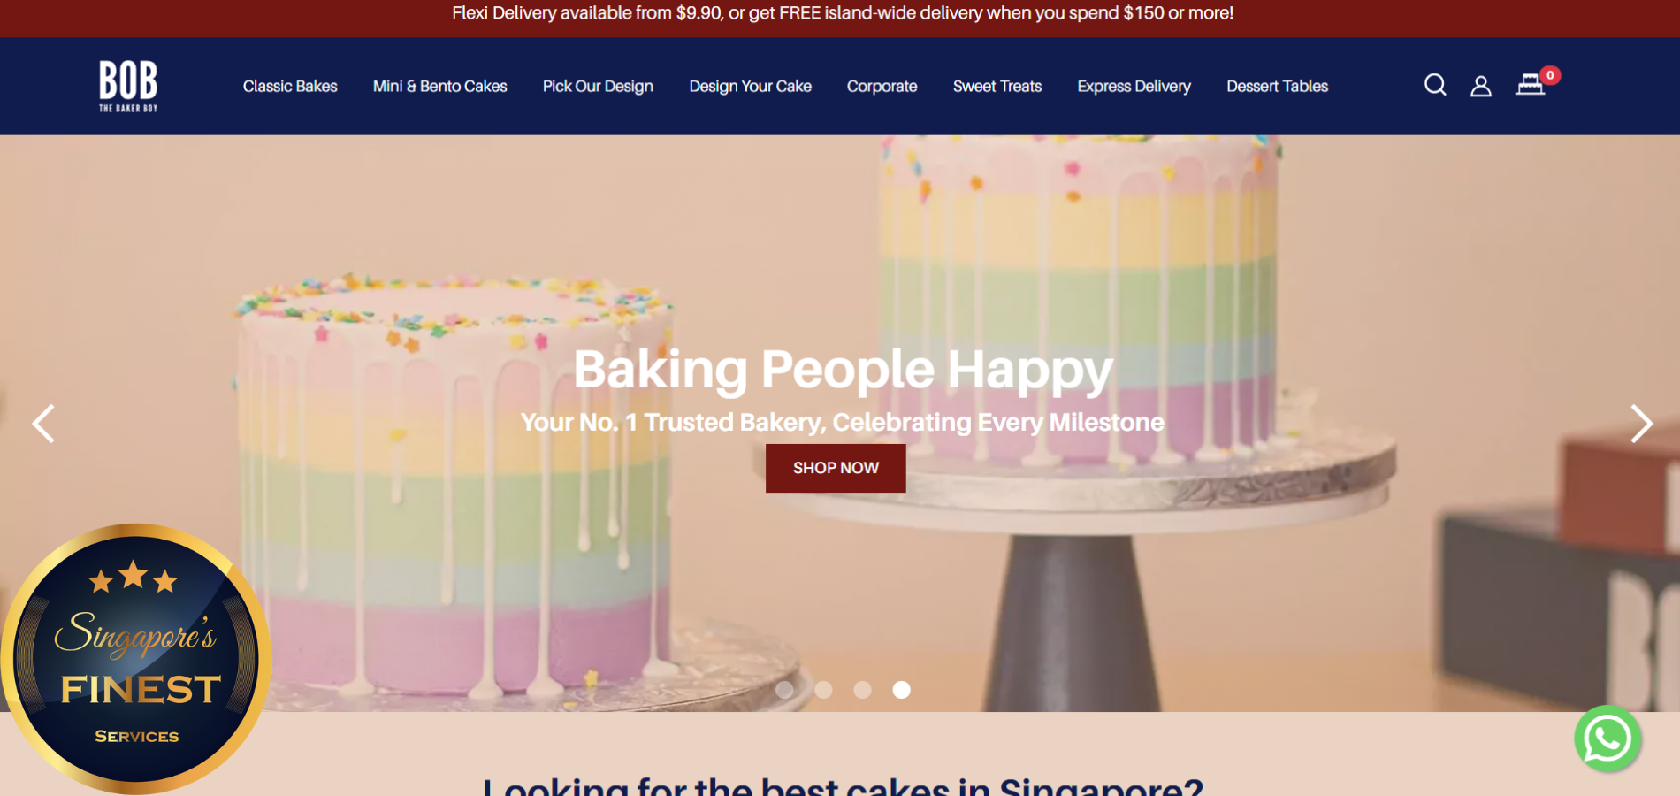
Task: Click the SHOP NOW button
Action: click(836, 468)
